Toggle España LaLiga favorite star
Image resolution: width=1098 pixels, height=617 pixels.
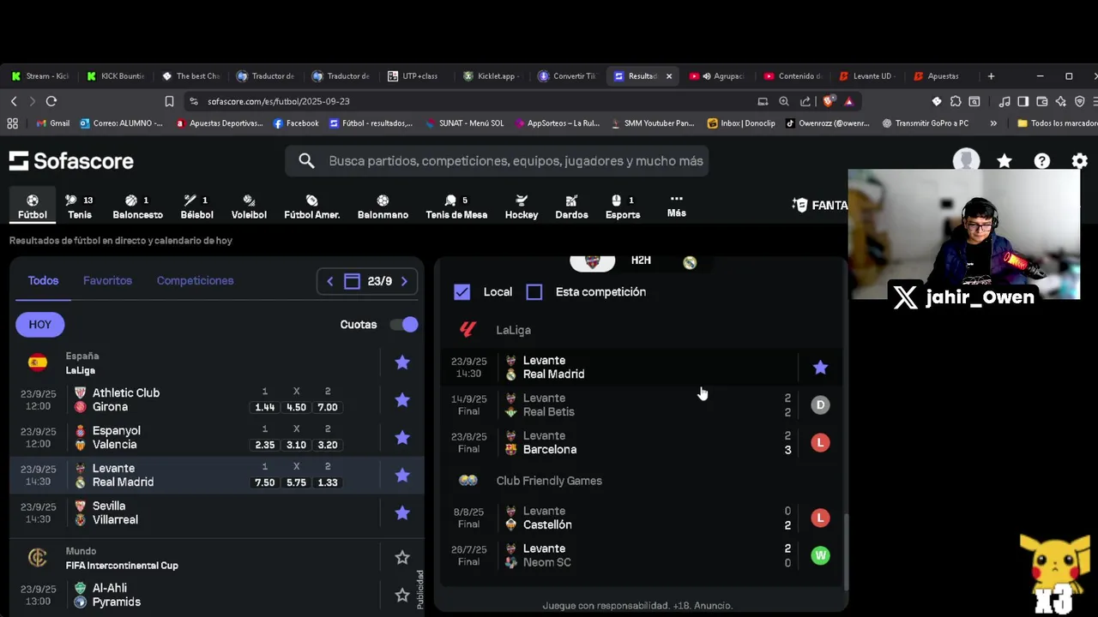(x=402, y=362)
